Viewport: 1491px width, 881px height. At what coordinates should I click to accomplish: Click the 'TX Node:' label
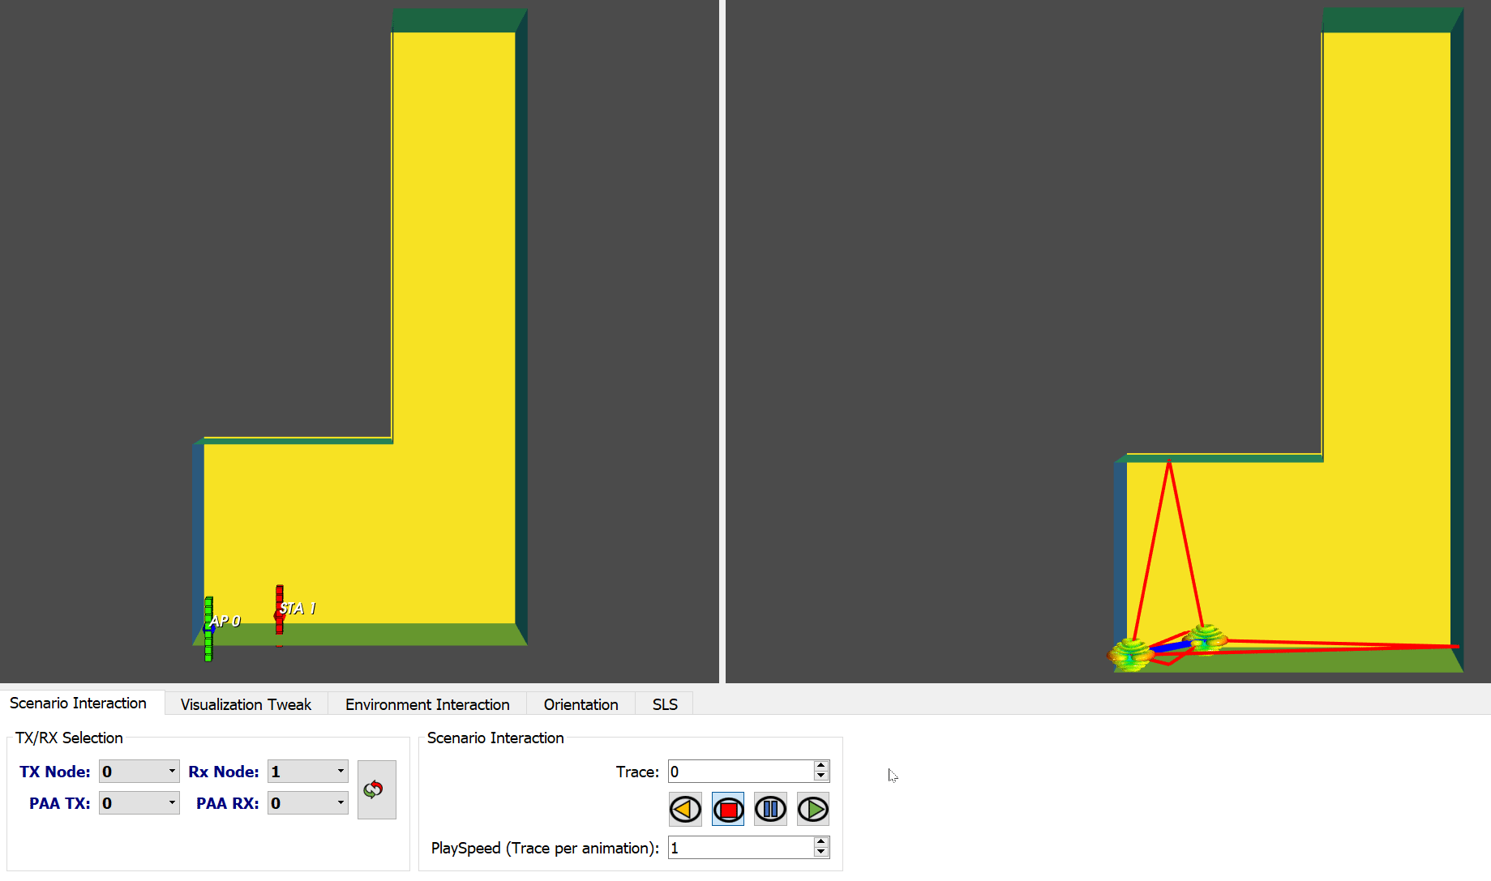tap(55, 772)
